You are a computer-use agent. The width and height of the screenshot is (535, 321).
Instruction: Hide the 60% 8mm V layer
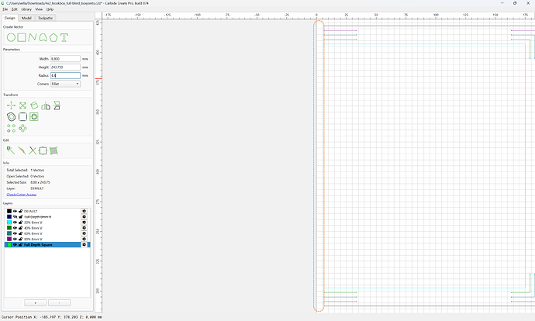[15, 233]
